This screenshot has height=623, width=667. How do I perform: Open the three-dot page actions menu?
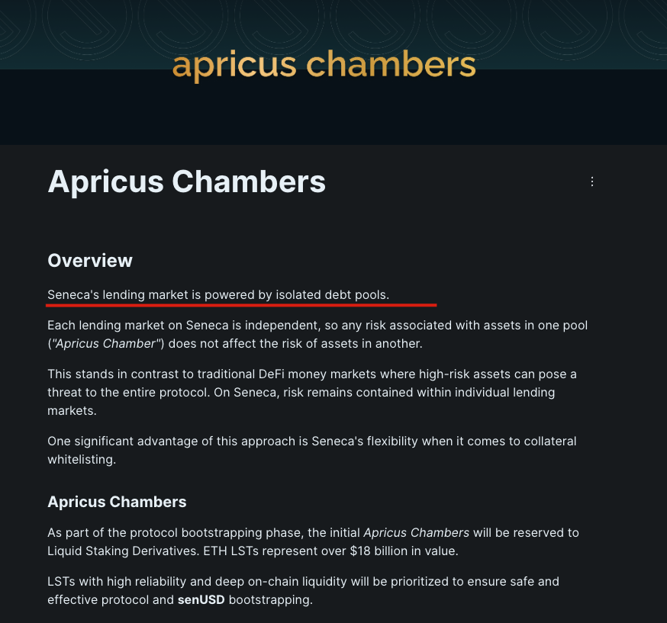[592, 181]
